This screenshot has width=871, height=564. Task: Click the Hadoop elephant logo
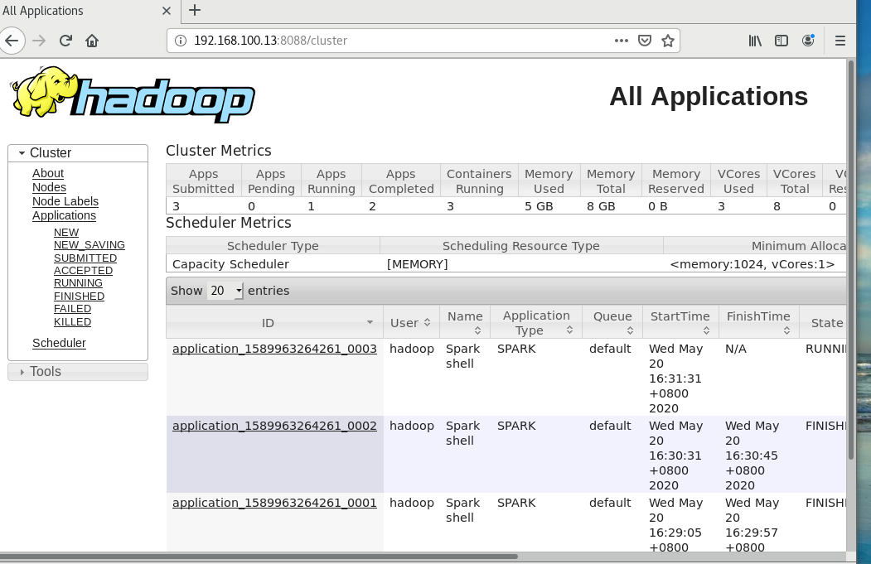click(x=133, y=94)
